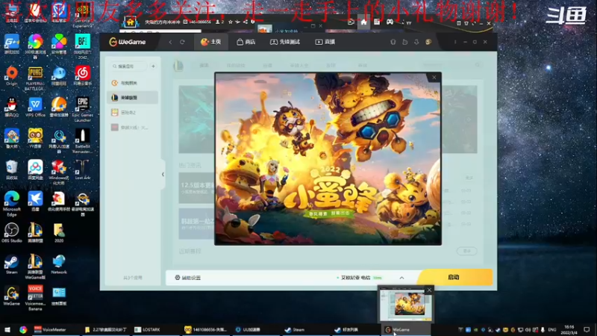
Task: Open WPS Office desktop icon
Action: pos(35,107)
